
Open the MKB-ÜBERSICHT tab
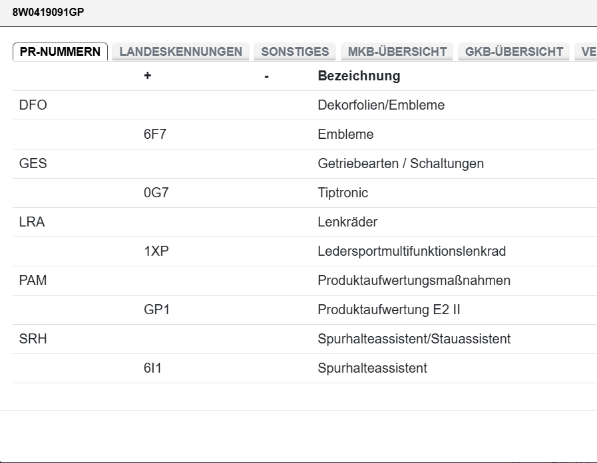[x=397, y=52]
